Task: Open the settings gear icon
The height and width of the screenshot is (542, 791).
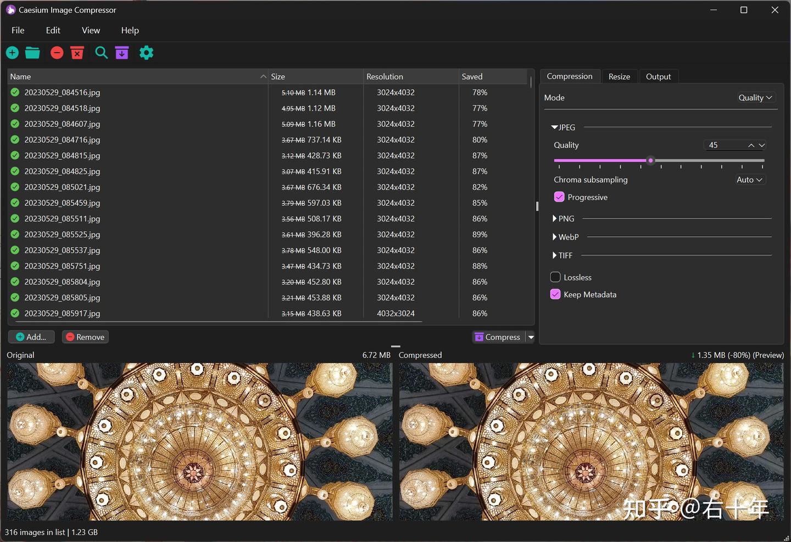Action: (146, 52)
